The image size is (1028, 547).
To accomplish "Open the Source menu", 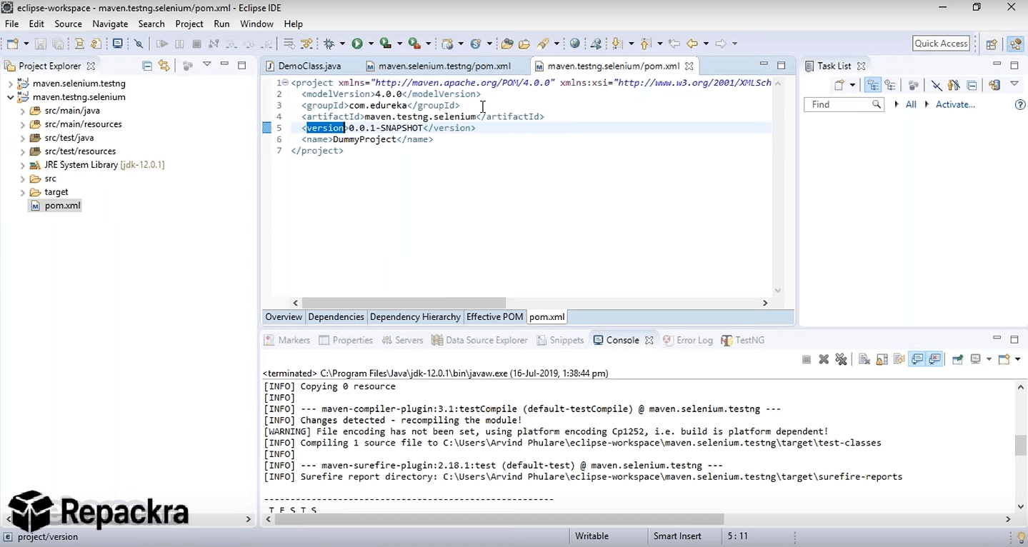I will (x=69, y=24).
